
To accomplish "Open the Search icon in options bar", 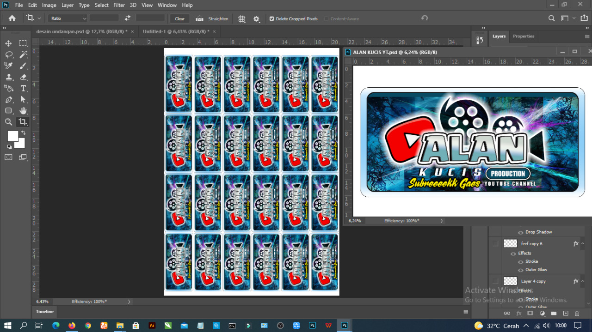I will 551,18.
